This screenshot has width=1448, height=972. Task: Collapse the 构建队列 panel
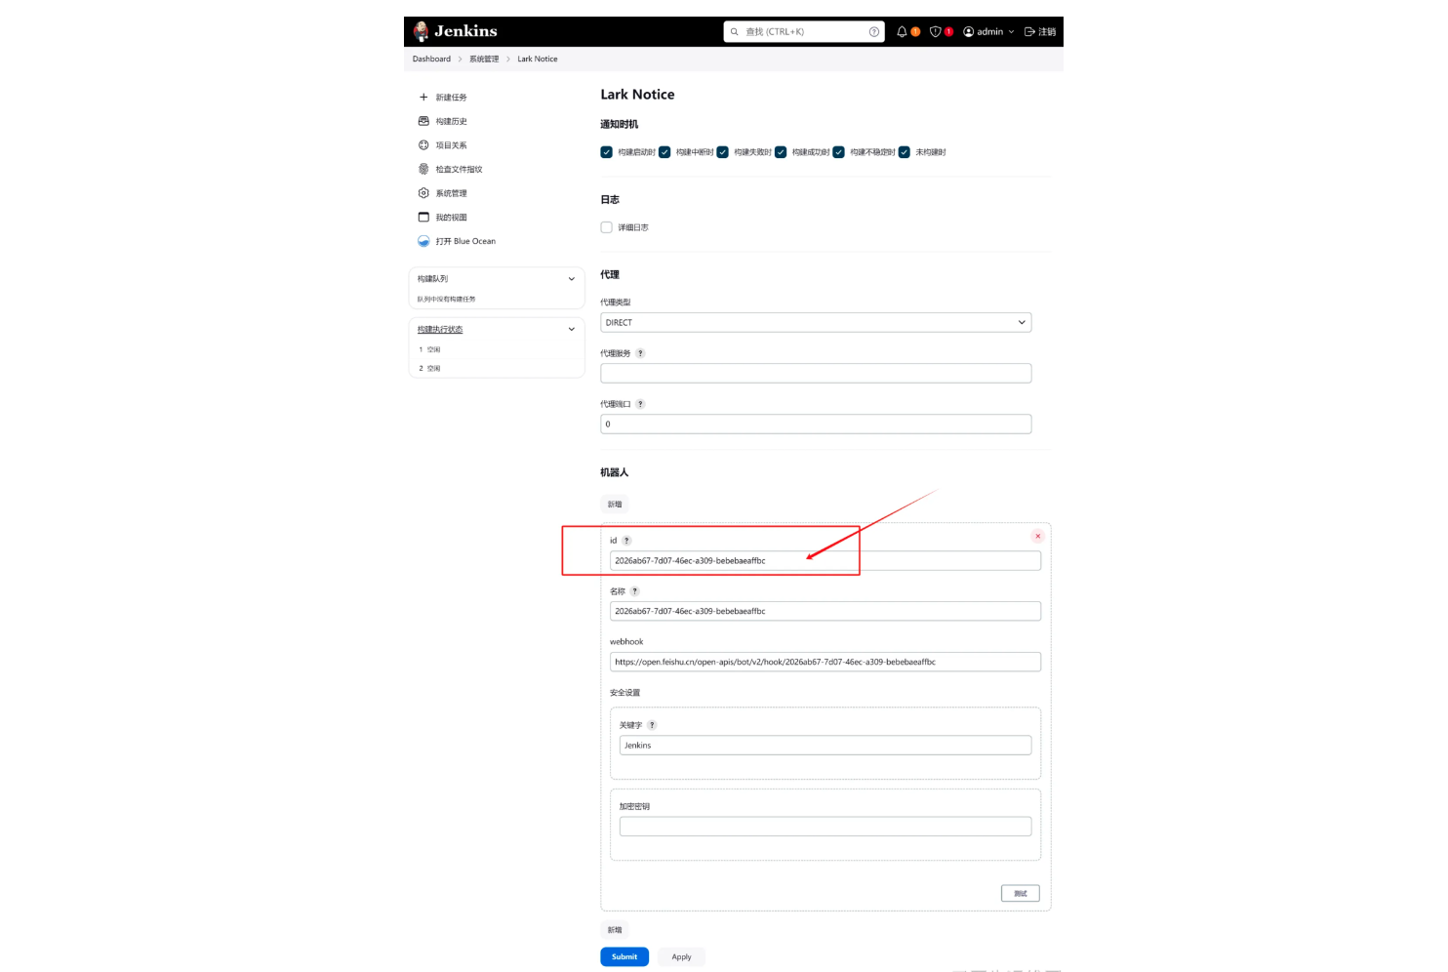(x=572, y=279)
